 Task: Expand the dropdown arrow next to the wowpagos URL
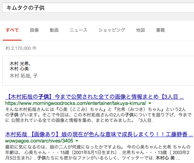coord(77,141)
